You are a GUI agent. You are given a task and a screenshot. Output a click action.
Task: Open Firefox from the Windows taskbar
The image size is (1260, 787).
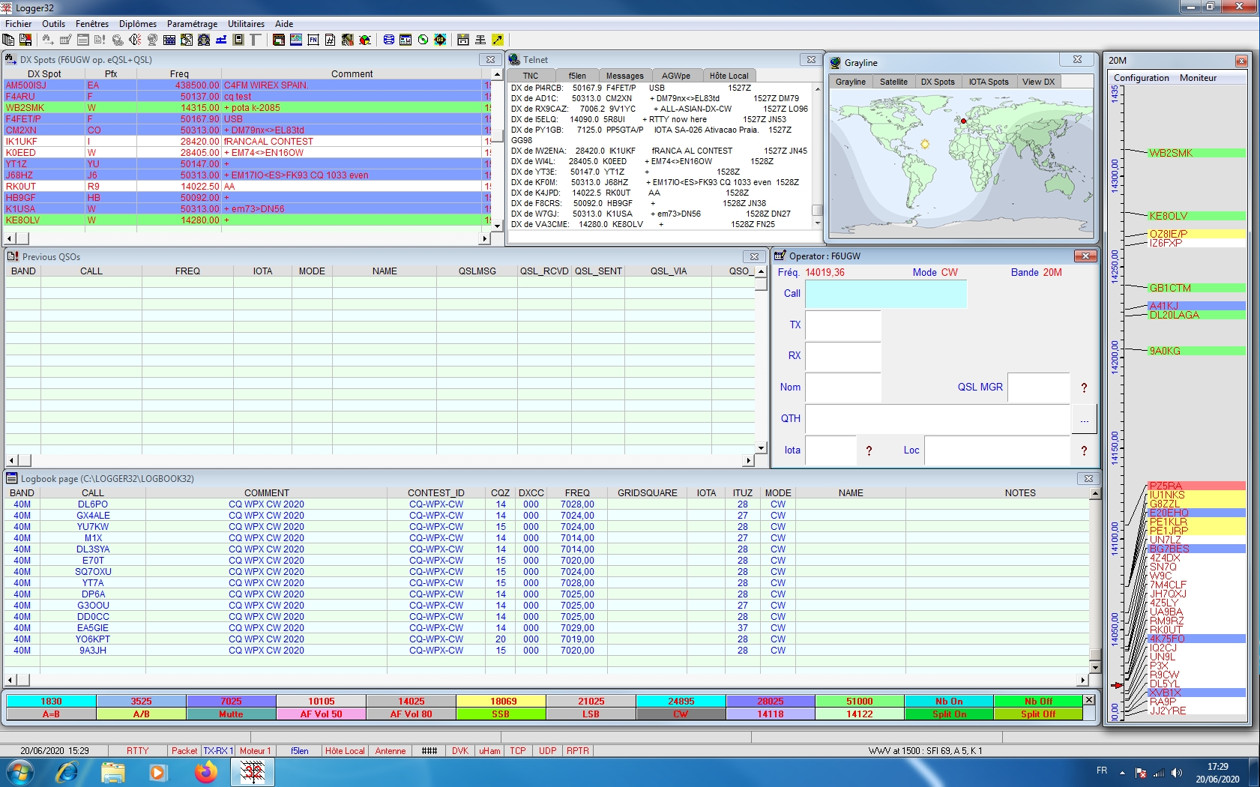coord(205,771)
